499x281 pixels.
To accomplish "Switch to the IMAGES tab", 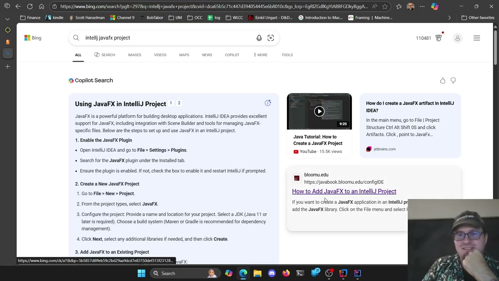I will (134, 55).
